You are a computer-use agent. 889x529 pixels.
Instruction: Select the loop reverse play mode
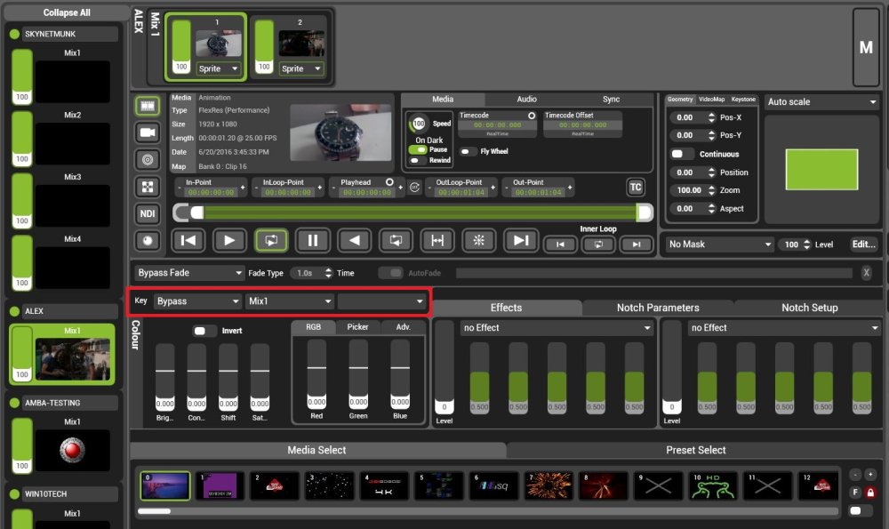pos(396,240)
